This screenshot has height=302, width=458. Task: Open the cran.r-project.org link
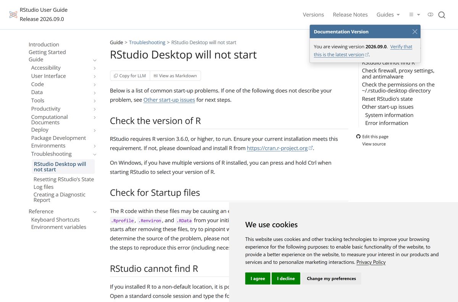click(x=280, y=148)
